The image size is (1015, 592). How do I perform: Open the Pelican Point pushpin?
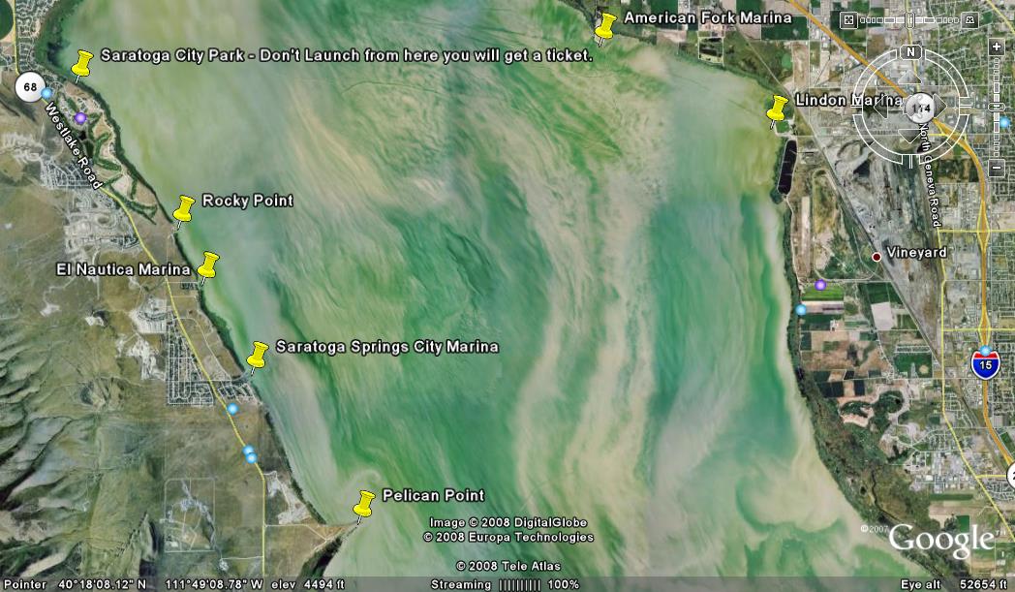364,504
